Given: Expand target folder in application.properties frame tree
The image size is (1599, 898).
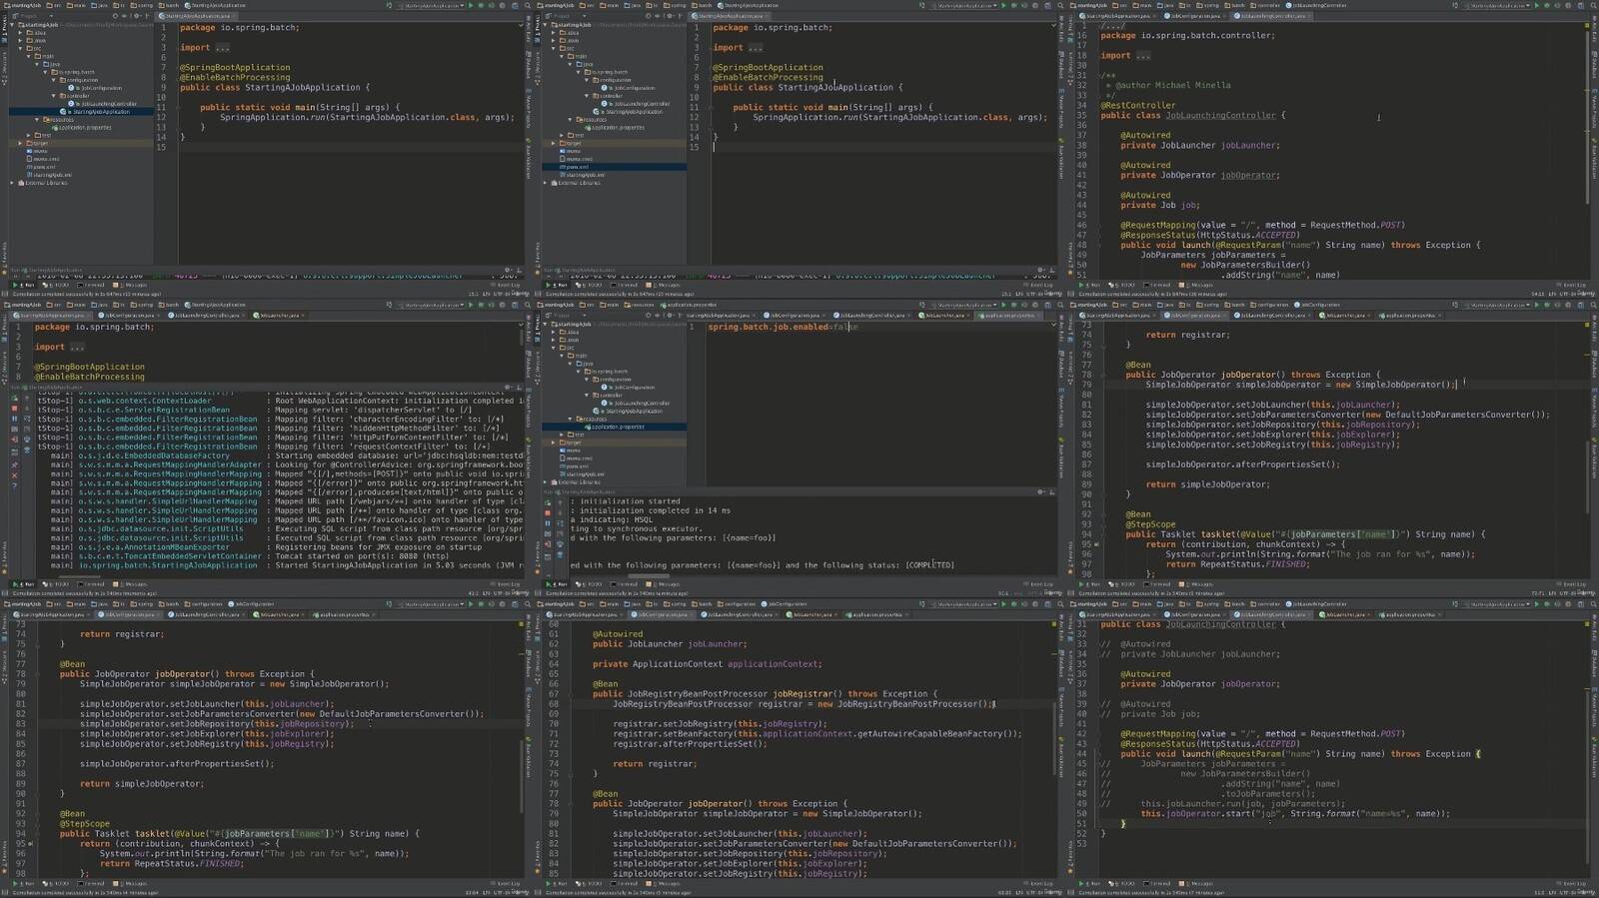Looking at the screenshot, I should 554,443.
